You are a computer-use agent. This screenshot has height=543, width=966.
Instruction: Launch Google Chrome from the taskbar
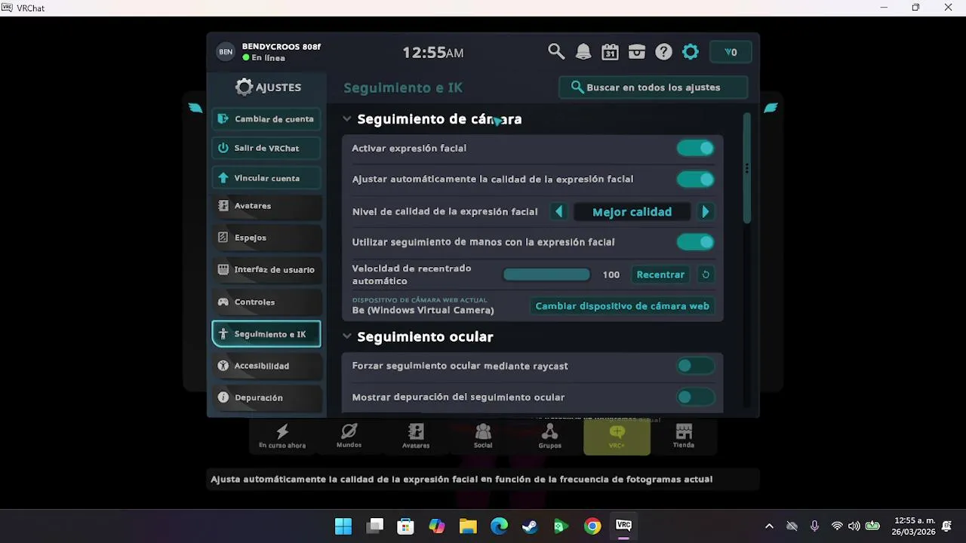coord(592,526)
